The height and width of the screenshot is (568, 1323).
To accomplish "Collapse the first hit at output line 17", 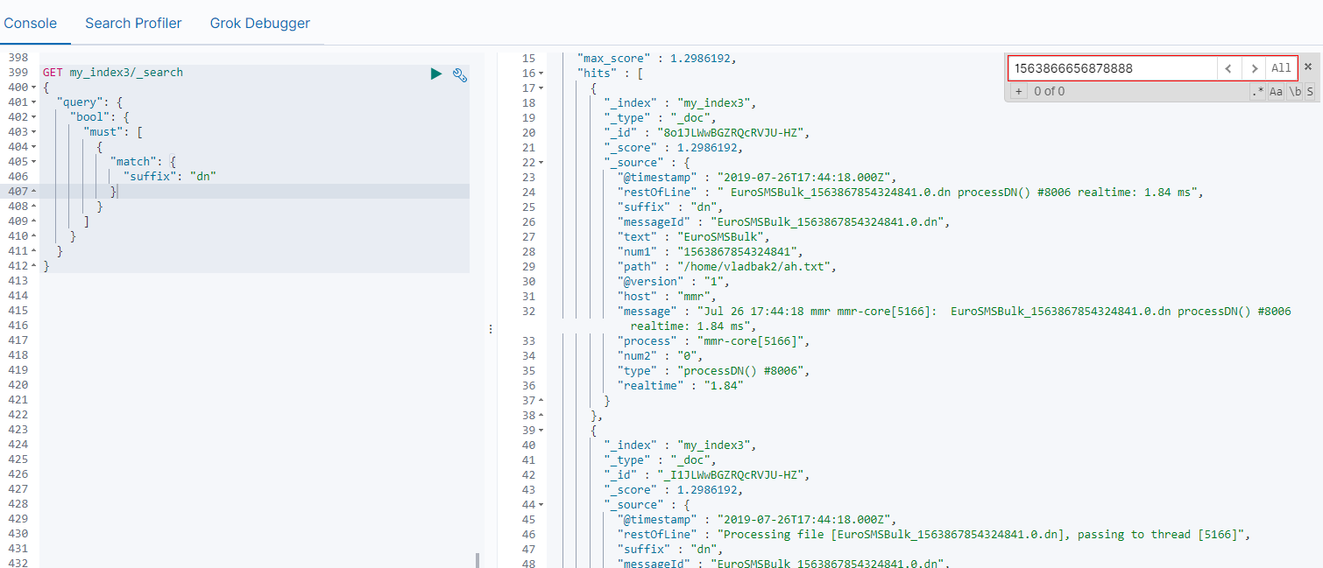I will point(541,88).
